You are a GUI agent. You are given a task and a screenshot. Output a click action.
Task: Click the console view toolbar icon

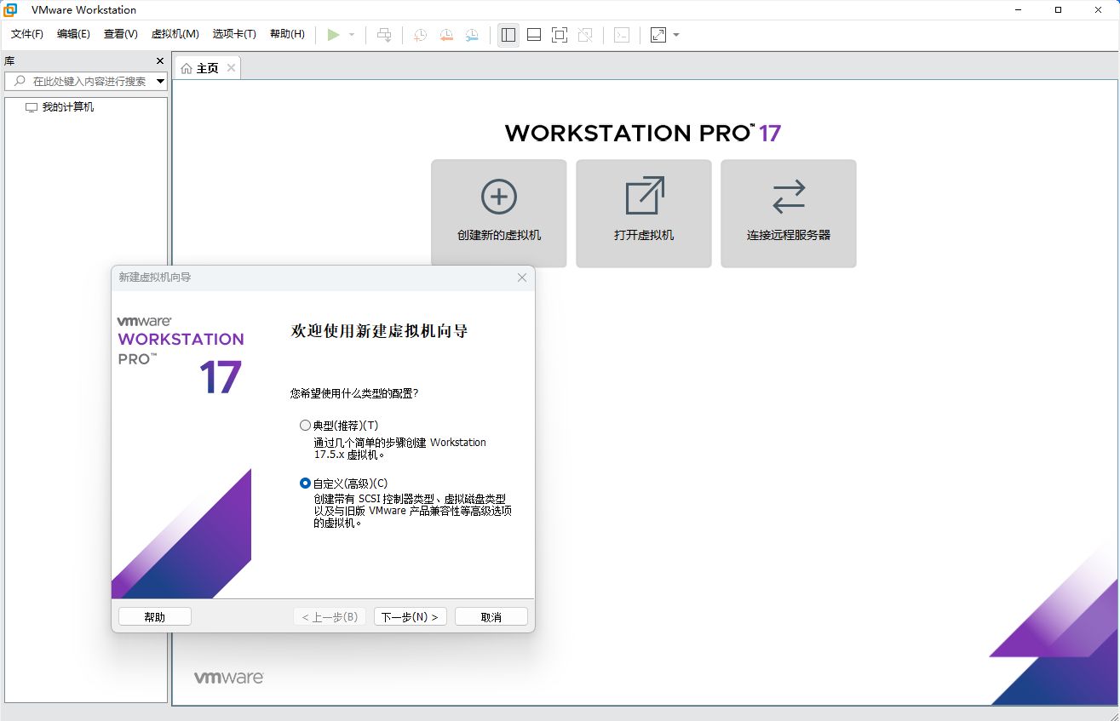pyautogui.click(x=623, y=35)
